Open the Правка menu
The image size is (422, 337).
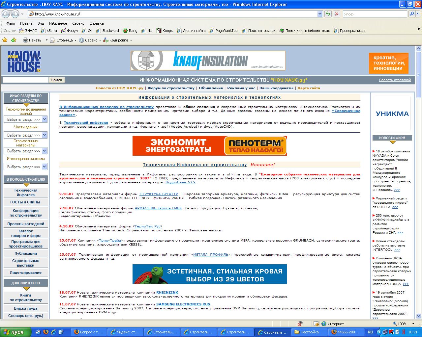coord(26,23)
